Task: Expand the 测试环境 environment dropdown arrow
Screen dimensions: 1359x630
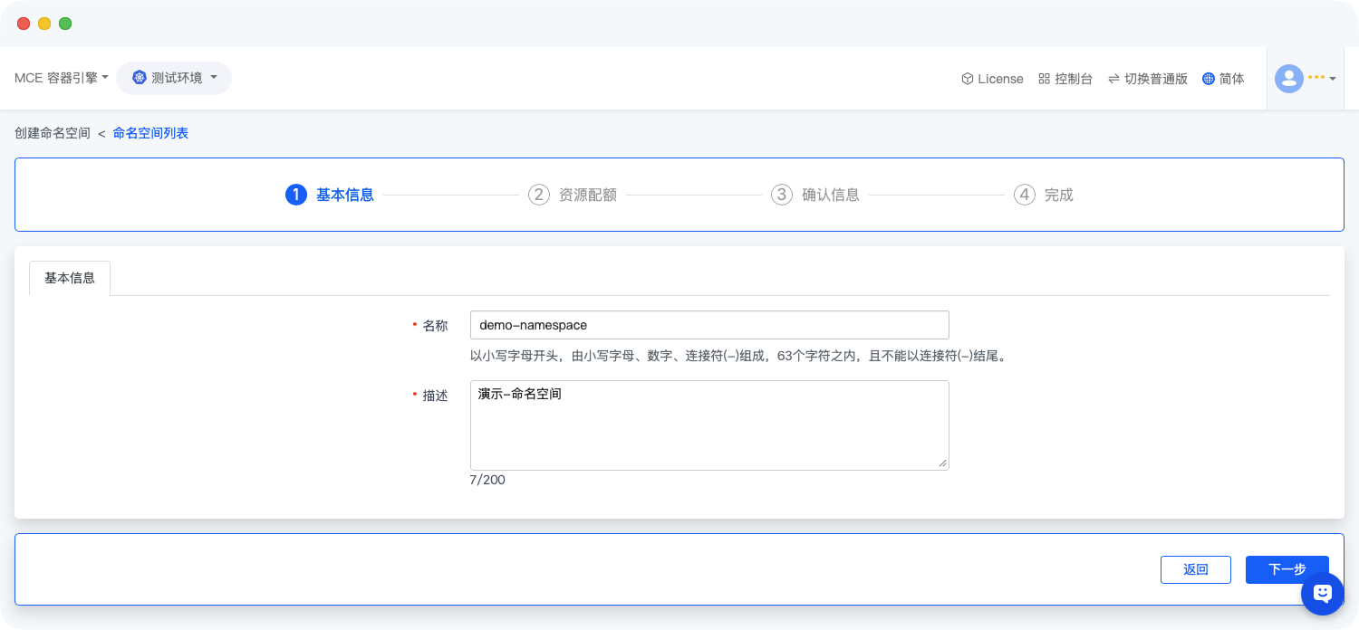Action: pos(214,78)
